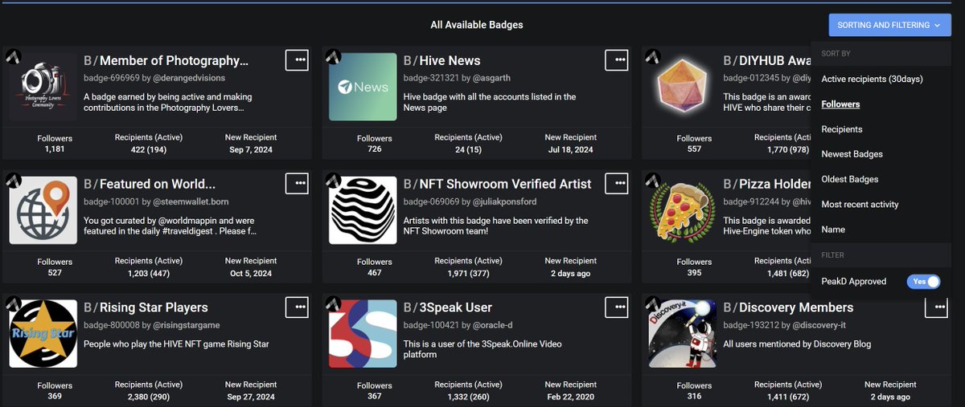Click the 3Speak logo badge image
965x407 pixels.
363,334
